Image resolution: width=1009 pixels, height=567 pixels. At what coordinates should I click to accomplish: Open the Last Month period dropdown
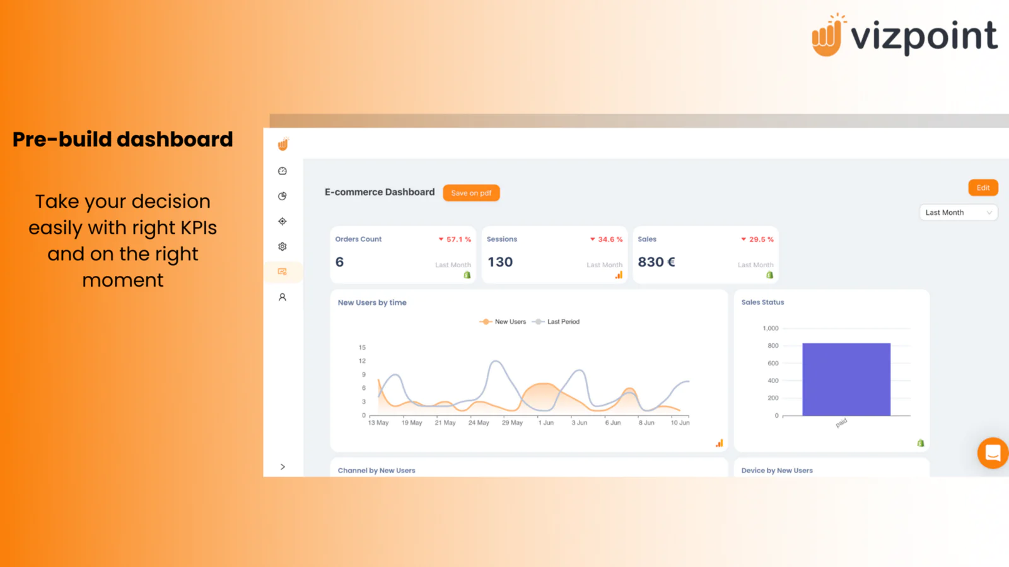[x=959, y=212]
